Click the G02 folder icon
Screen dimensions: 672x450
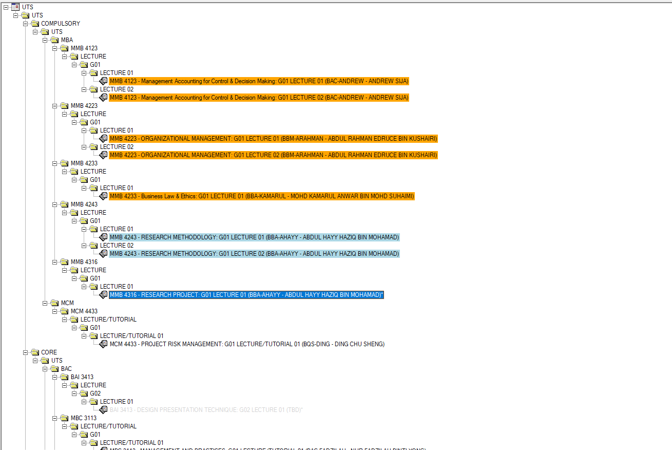[x=84, y=393]
